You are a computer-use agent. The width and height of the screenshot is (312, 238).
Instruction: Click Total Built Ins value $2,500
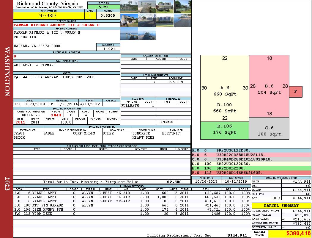174,182
